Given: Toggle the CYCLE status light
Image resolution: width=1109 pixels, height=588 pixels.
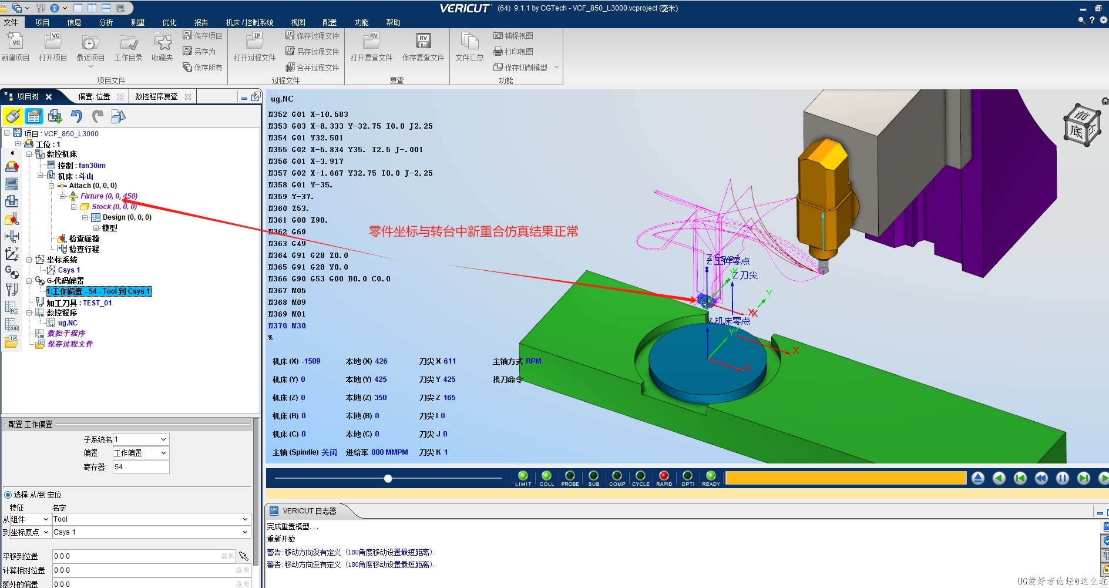Looking at the screenshot, I should 640,476.
